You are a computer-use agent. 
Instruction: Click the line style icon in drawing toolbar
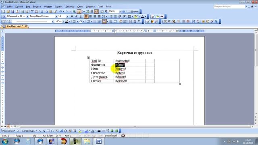tap(99, 131)
